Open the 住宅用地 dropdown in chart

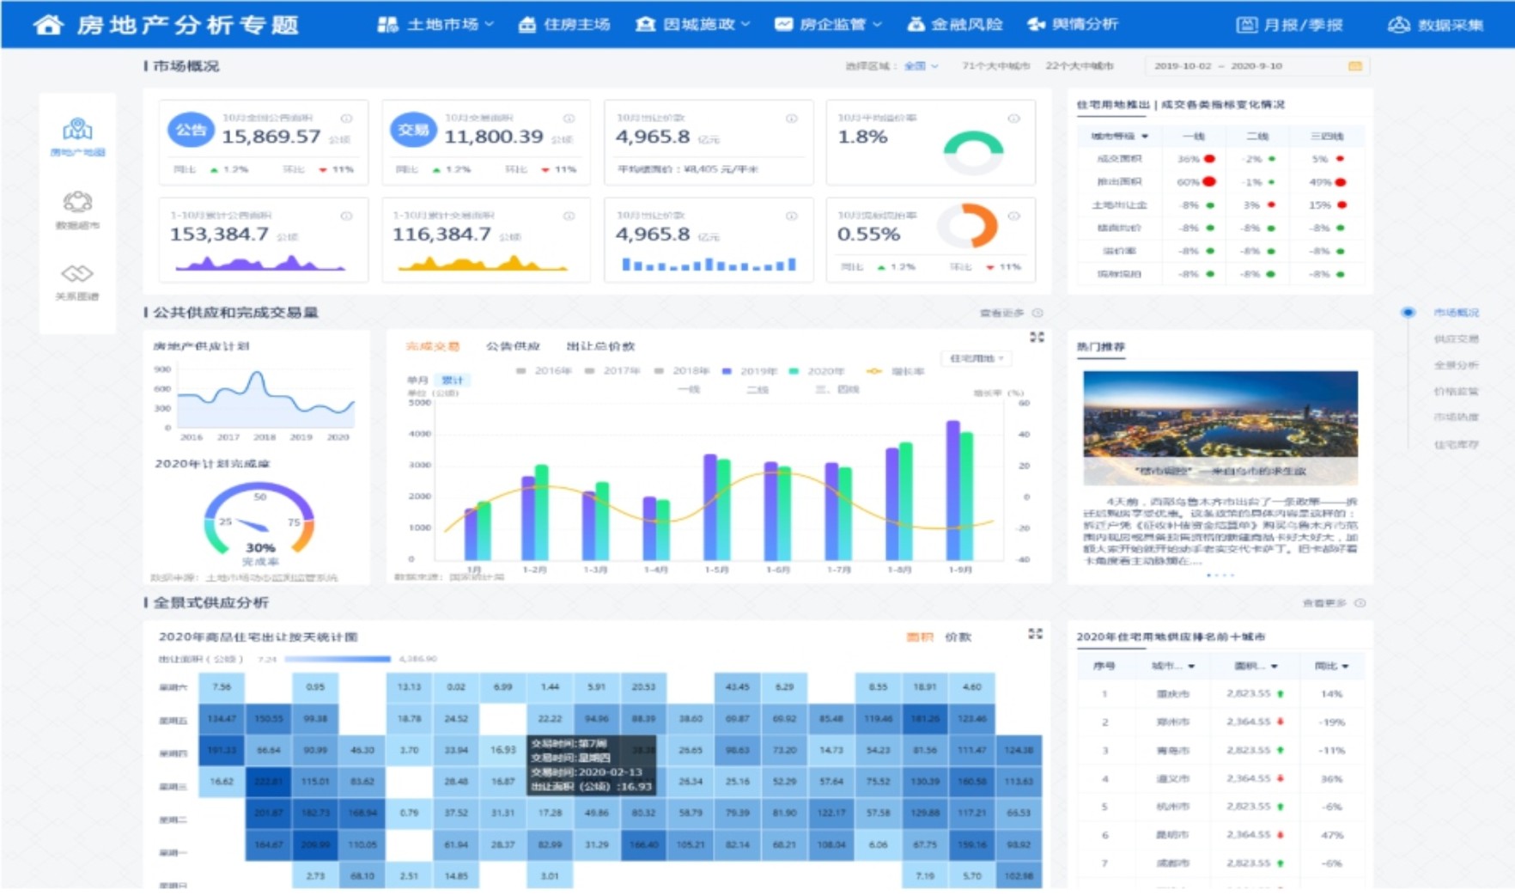tap(977, 358)
